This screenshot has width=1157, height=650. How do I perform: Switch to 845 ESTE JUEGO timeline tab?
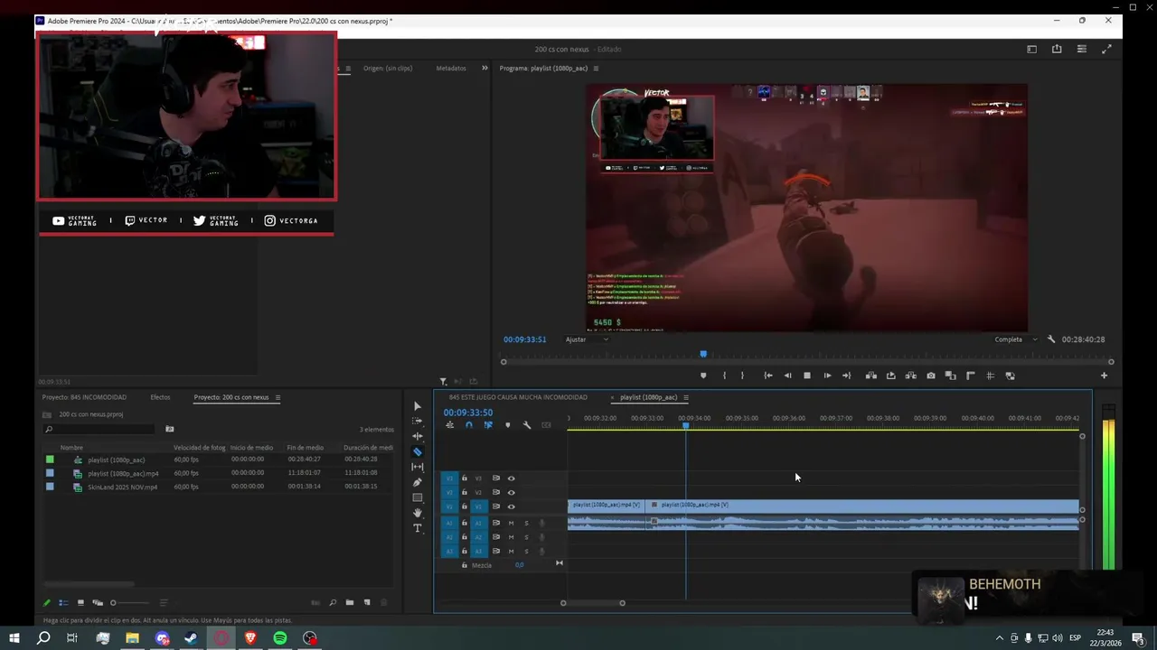(x=518, y=397)
